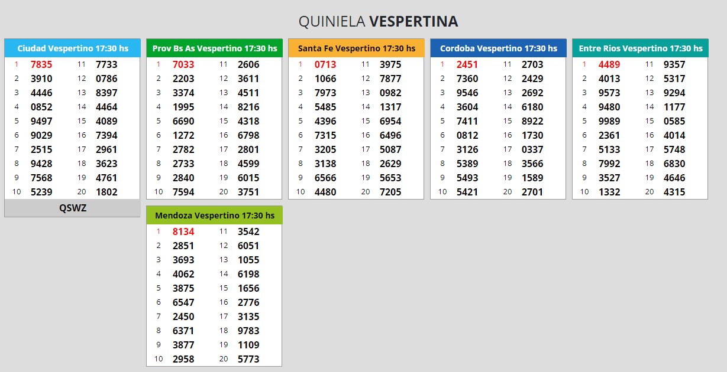
Task: Select number 7205 at position 20 in Santa Fe
Action: click(x=390, y=192)
